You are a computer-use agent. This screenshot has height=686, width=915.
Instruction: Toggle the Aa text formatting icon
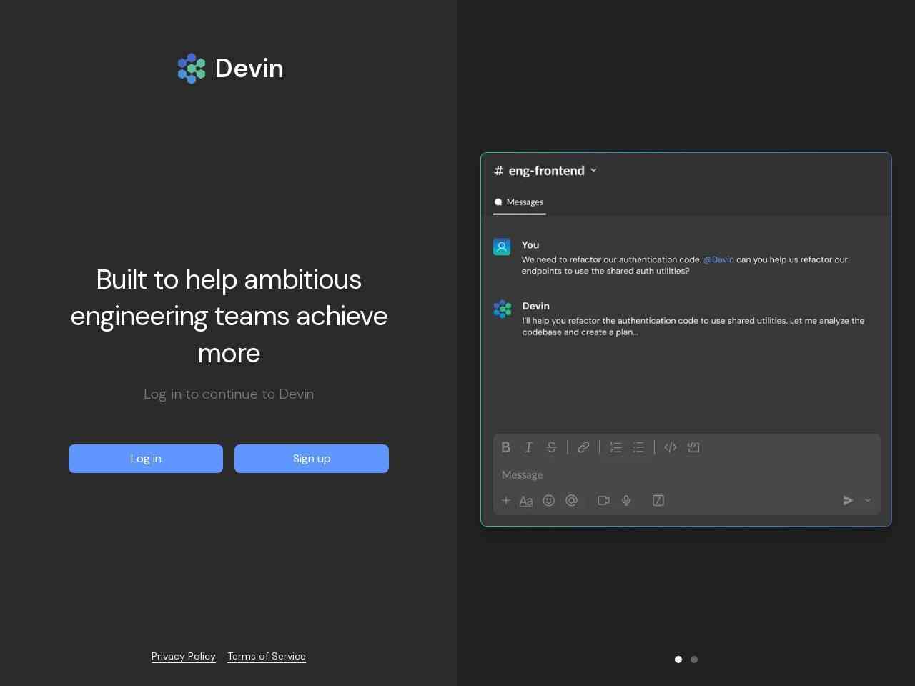click(x=526, y=501)
